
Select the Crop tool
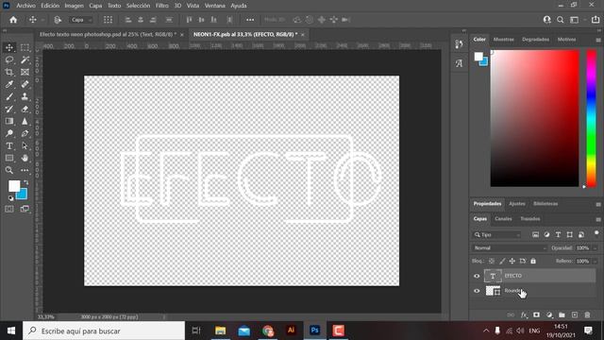pos(9,72)
